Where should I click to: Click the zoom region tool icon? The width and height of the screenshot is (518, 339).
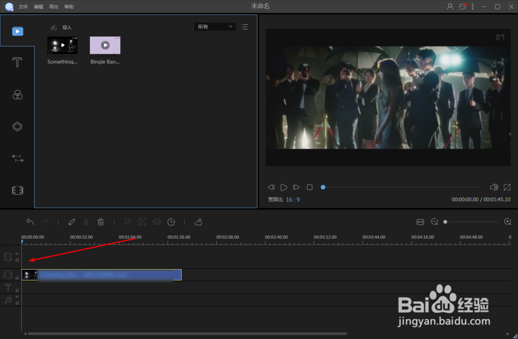pos(142,222)
